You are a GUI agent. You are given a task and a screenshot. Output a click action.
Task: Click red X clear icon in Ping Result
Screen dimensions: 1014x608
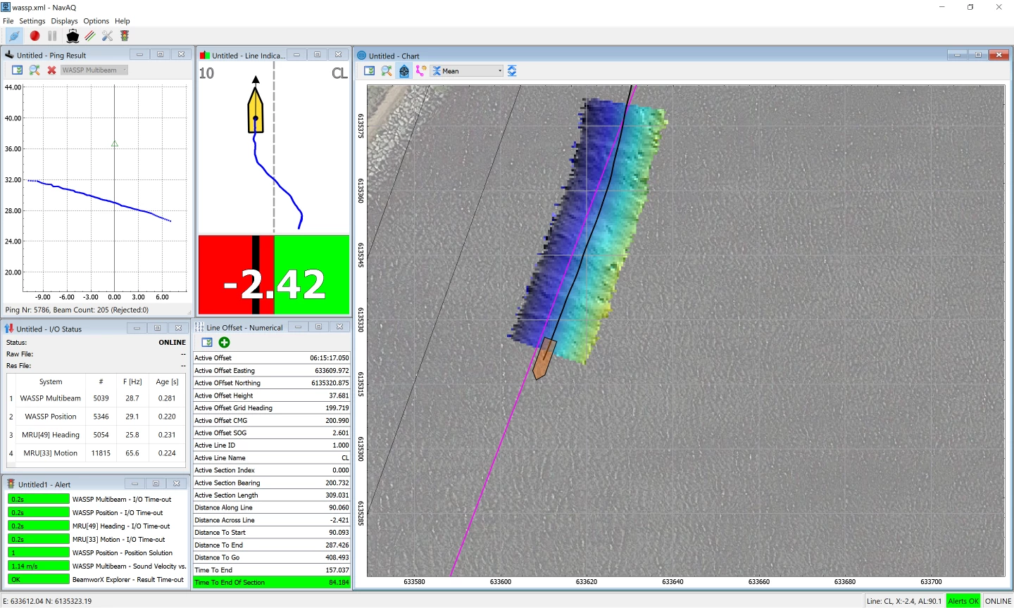tap(51, 70)
